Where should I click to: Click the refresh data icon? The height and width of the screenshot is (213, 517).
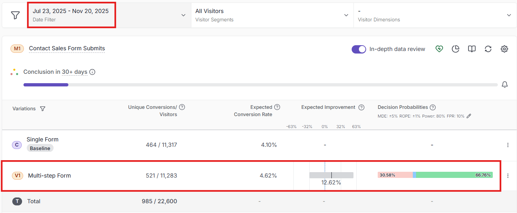point(488,49)
